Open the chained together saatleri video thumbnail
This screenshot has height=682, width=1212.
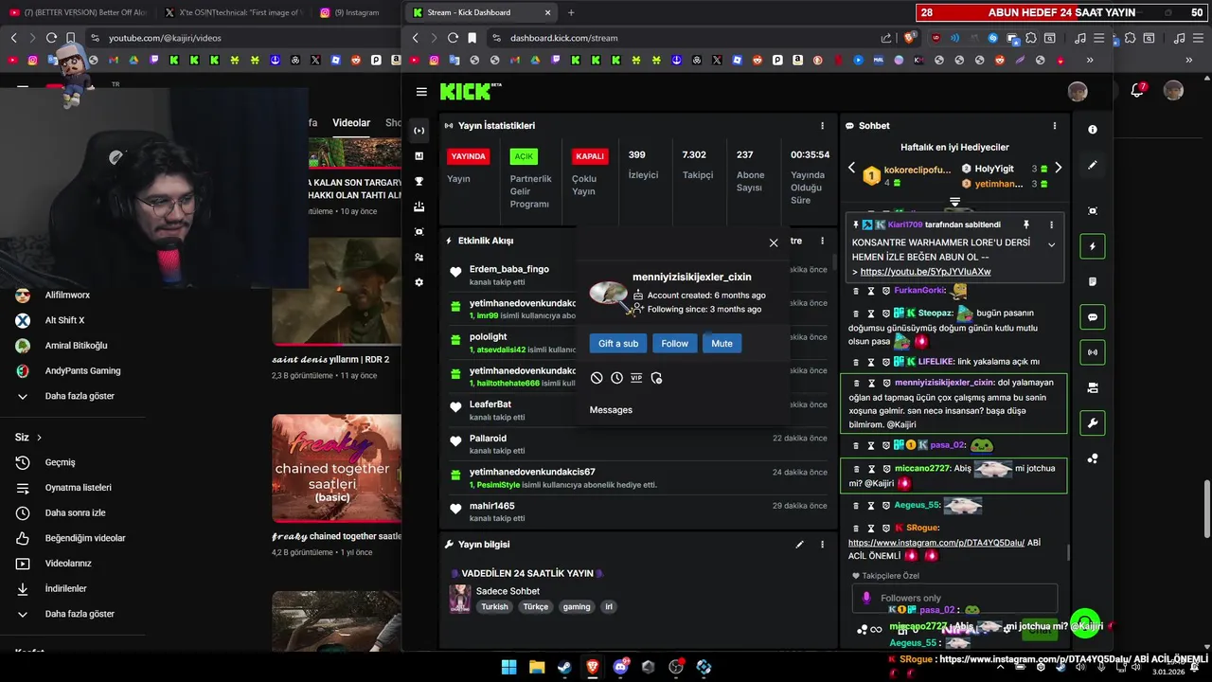tap(336, 468)
